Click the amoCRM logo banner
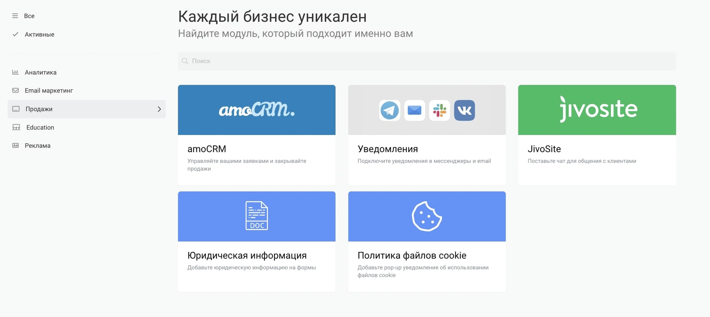This screenshot has height=317, width=710. pyautogui.click(x=257, y=110)
